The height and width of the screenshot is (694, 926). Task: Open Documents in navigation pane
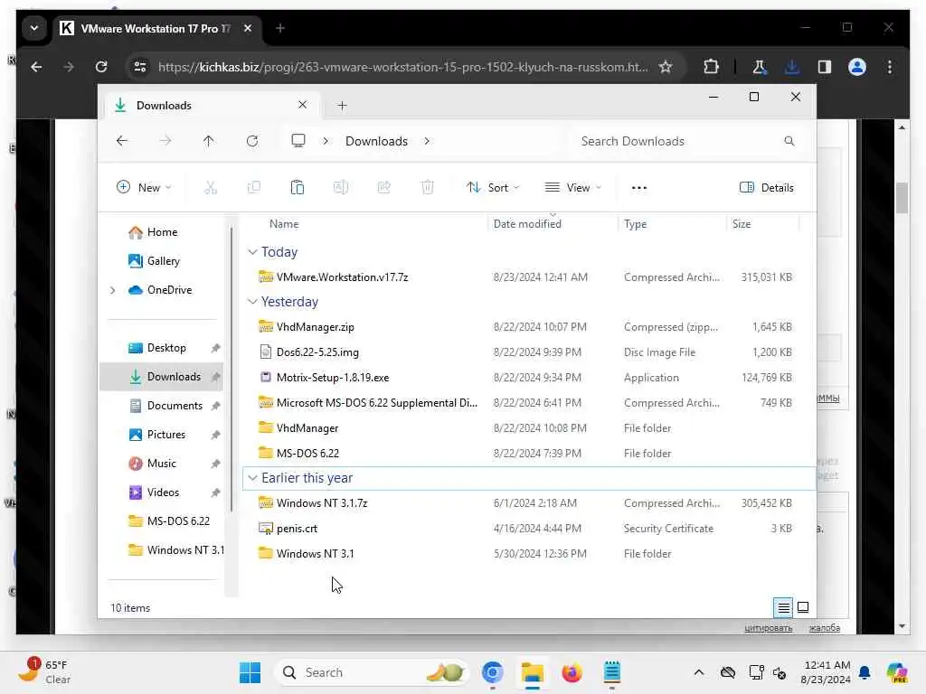tap(161, 406)
